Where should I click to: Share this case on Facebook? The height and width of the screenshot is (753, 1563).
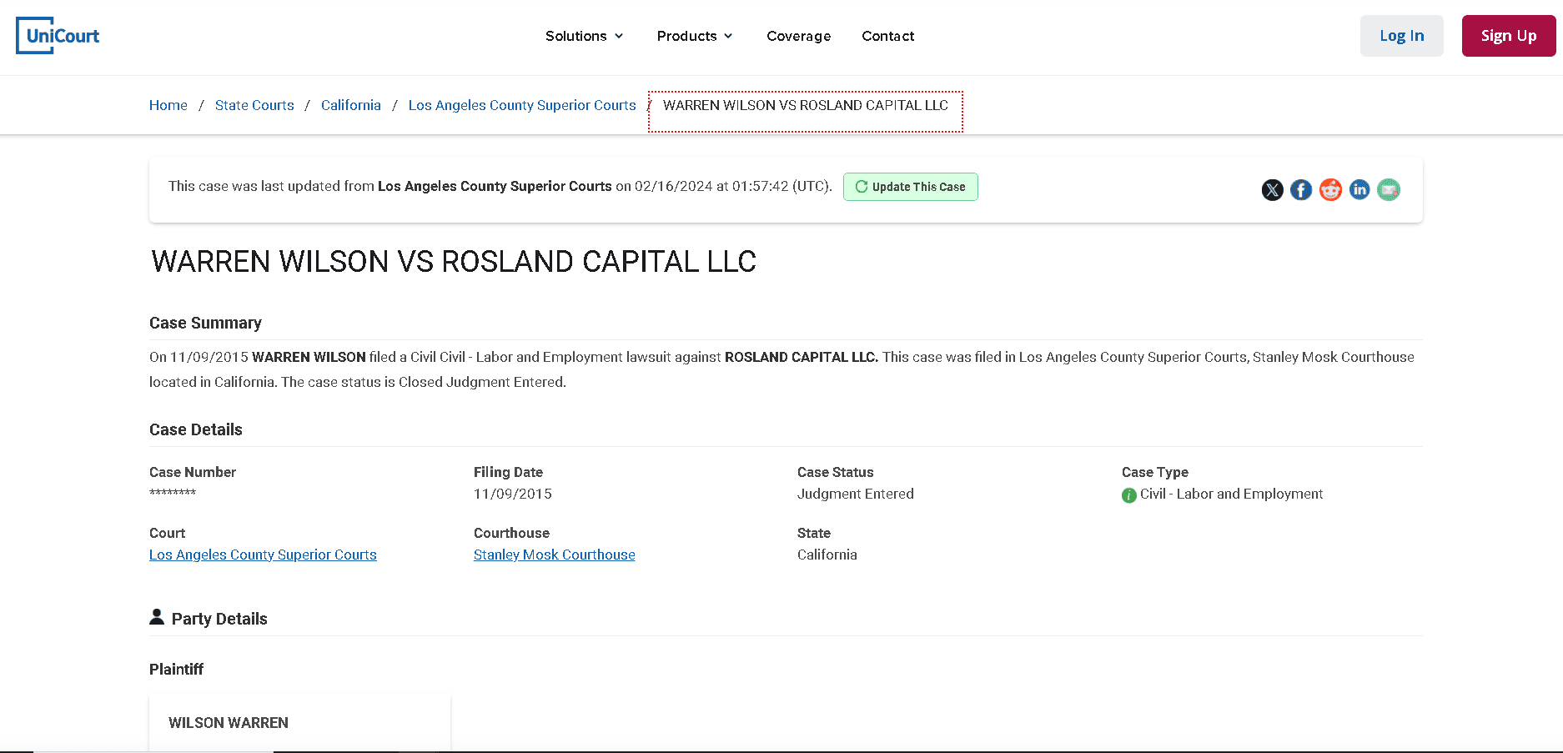coord(1301,190)
